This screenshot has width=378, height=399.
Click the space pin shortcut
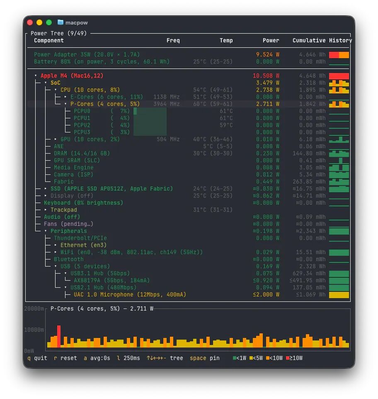204,358
